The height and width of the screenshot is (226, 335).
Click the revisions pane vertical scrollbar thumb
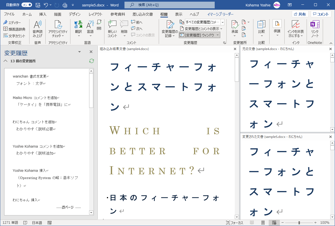pyautogui.click(x=91, y=90)
